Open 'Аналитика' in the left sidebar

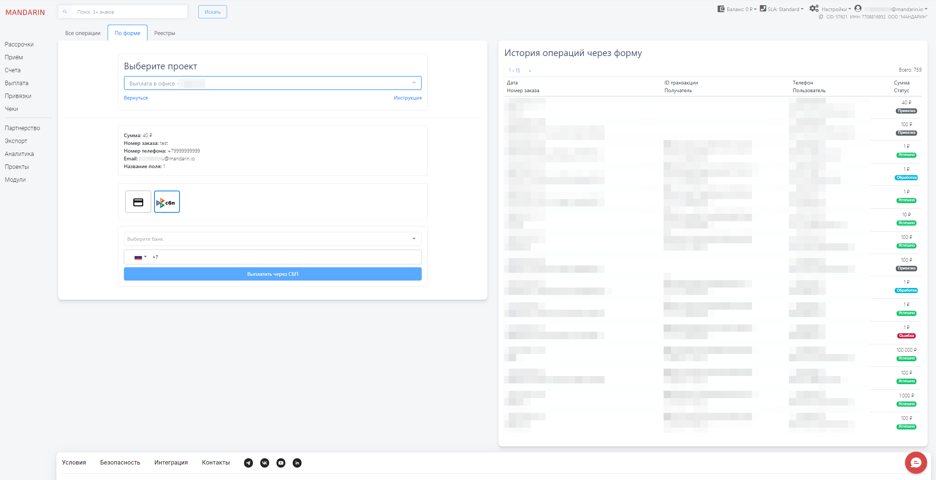19,154
